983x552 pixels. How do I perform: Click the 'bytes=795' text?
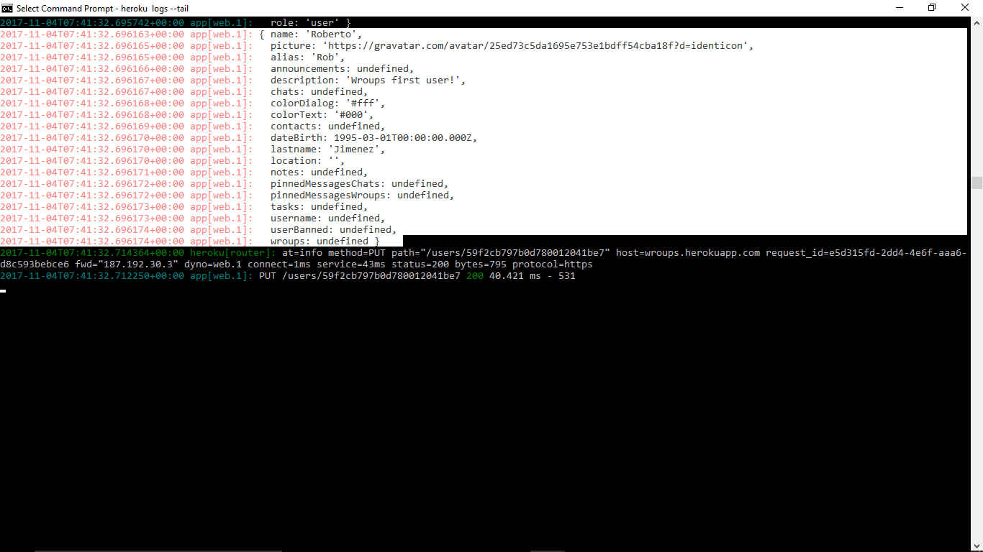(x=480, y=264)
